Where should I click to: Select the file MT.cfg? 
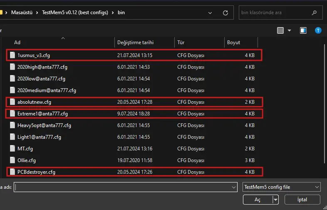coord(25,149)
